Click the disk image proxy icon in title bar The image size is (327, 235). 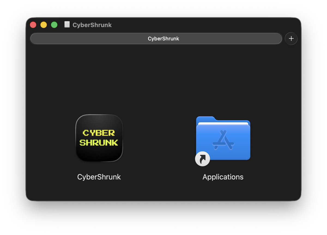[67, 25]
